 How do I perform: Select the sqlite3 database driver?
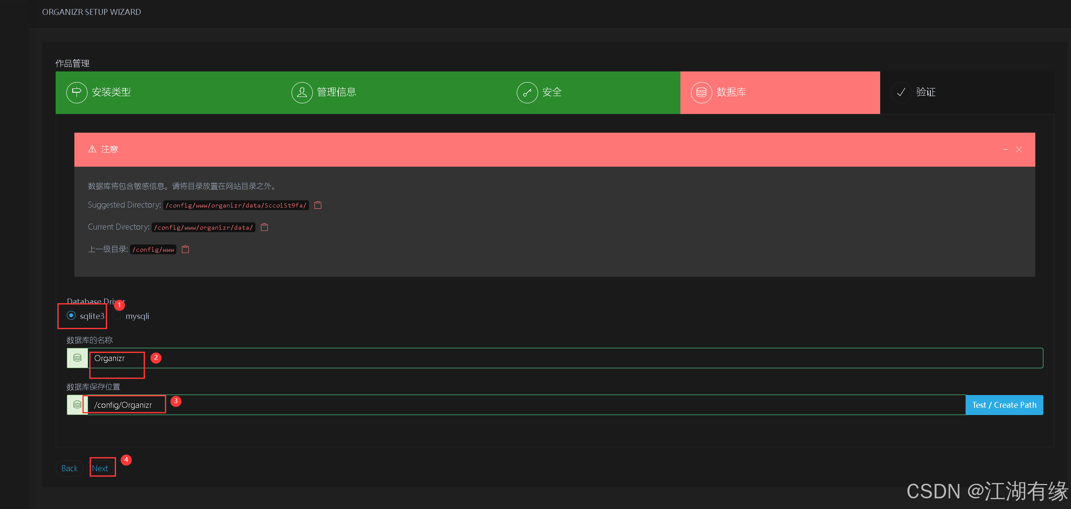click(71, 316)
